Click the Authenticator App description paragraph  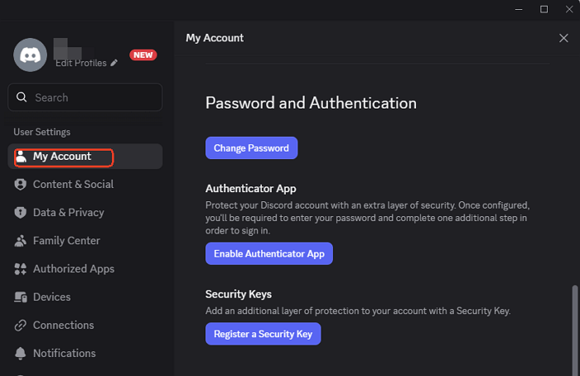pyautogui.click(x=368, y=218)
